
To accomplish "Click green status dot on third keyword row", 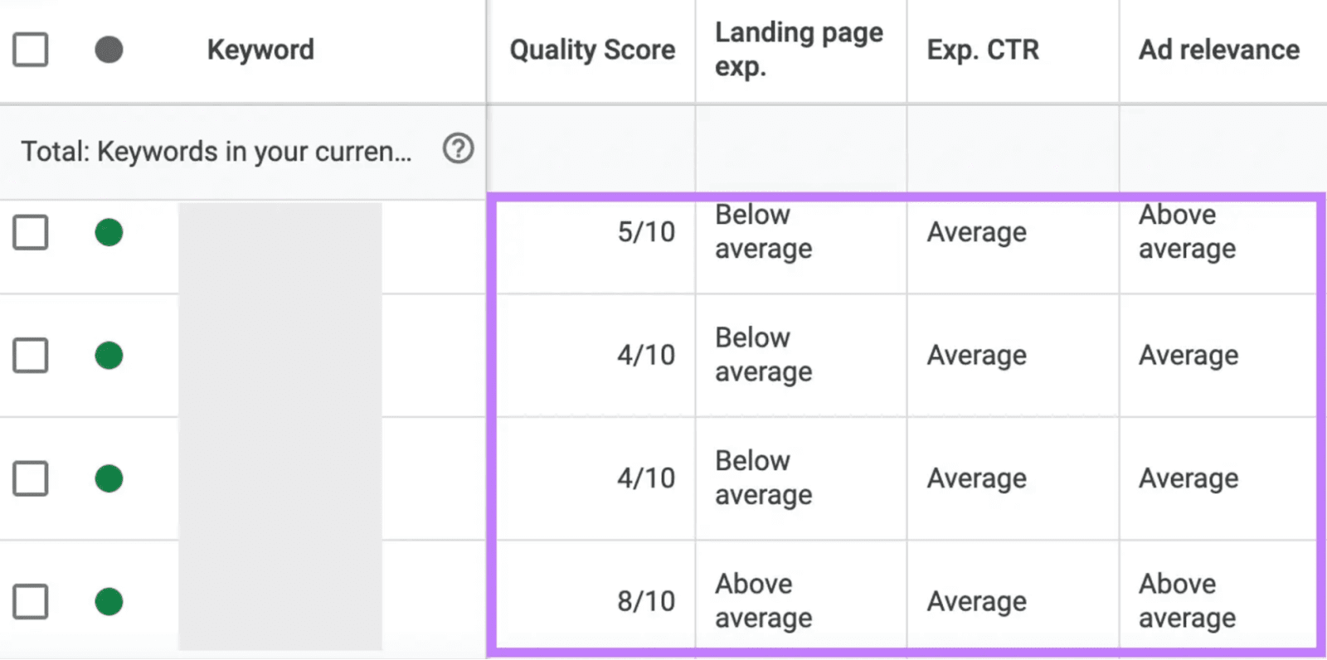I will (x=107, y=478).
